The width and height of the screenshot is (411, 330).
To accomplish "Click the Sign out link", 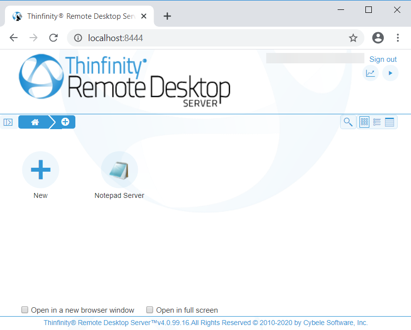I will (383, 59).
